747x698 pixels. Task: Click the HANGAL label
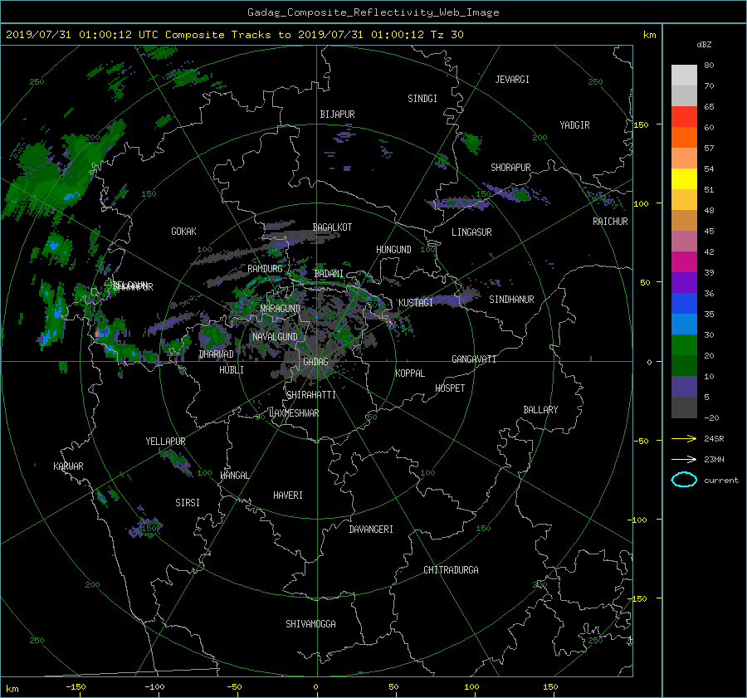(x=234, y=476)
